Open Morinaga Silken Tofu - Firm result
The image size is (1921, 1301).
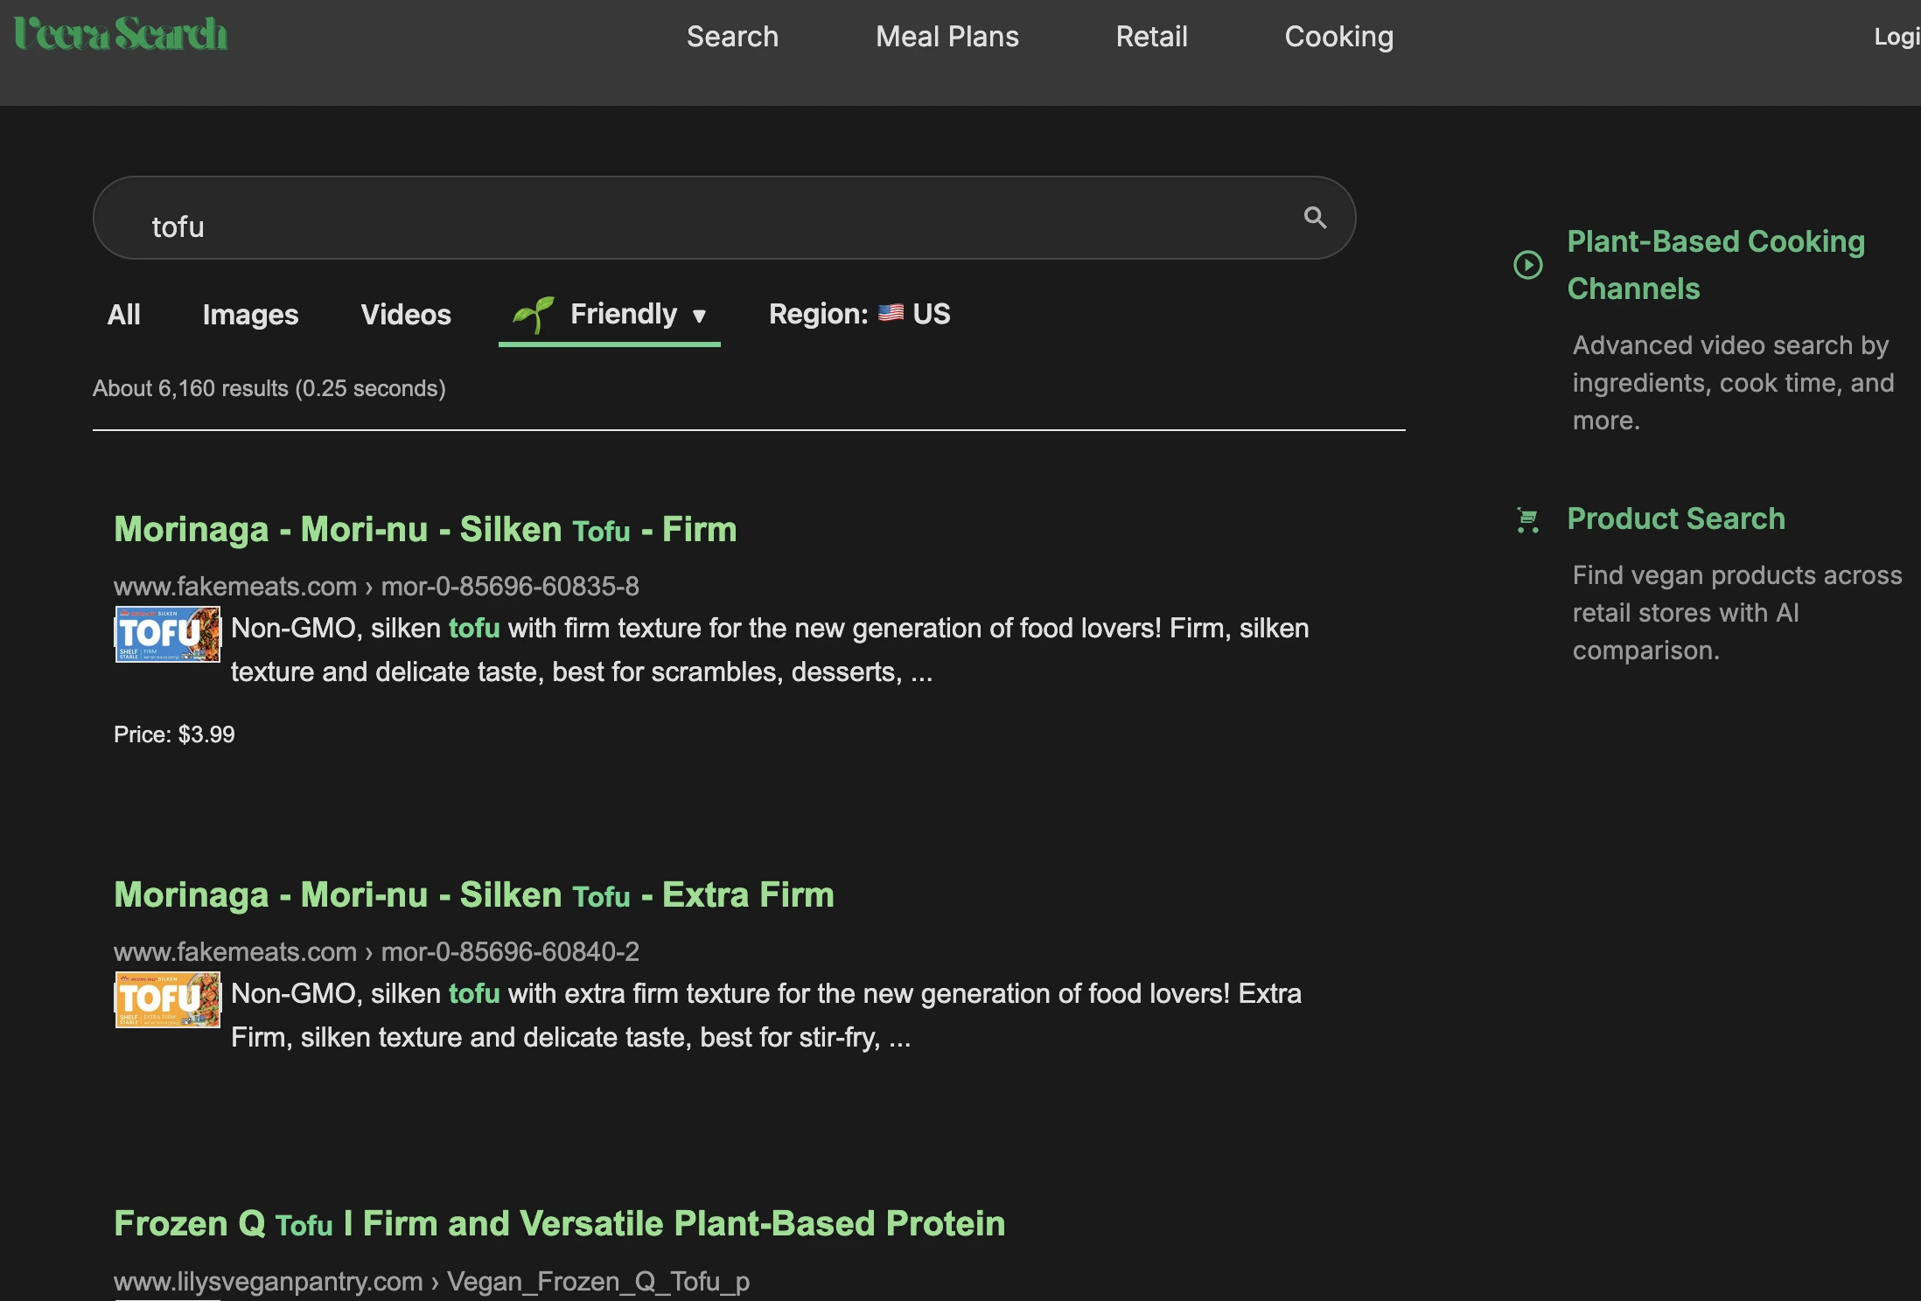click(x=425, y=530)
